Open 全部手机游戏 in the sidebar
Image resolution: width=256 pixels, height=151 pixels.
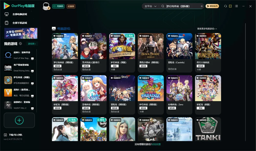(20, 23)
